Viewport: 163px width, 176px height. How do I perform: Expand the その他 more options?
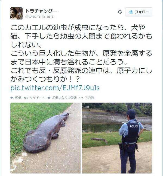pos(89,98)
